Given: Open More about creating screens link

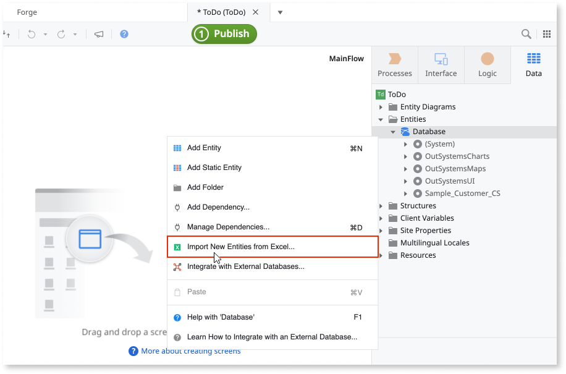Looking at the screenshot, I should (190, 351).
